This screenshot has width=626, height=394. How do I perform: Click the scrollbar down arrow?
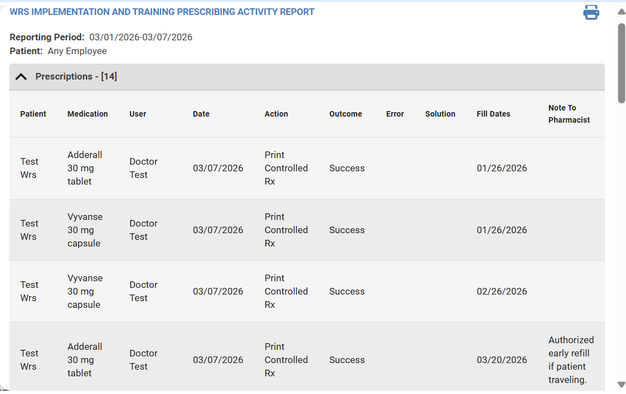(621, 384)
